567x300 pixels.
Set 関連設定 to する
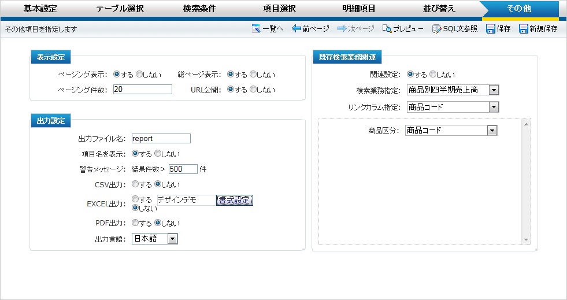(x=410, y=74)
